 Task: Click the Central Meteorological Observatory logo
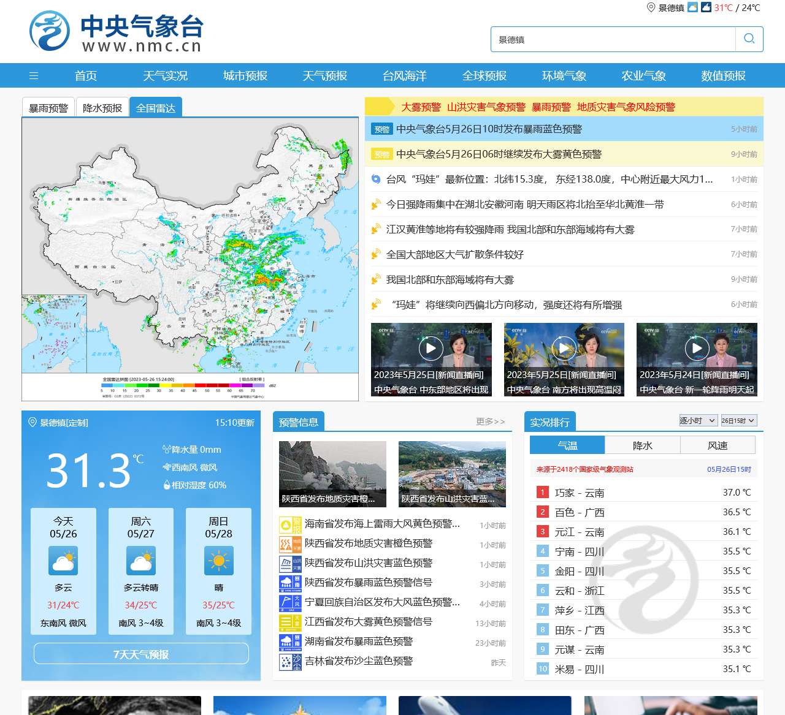(116, 31)
